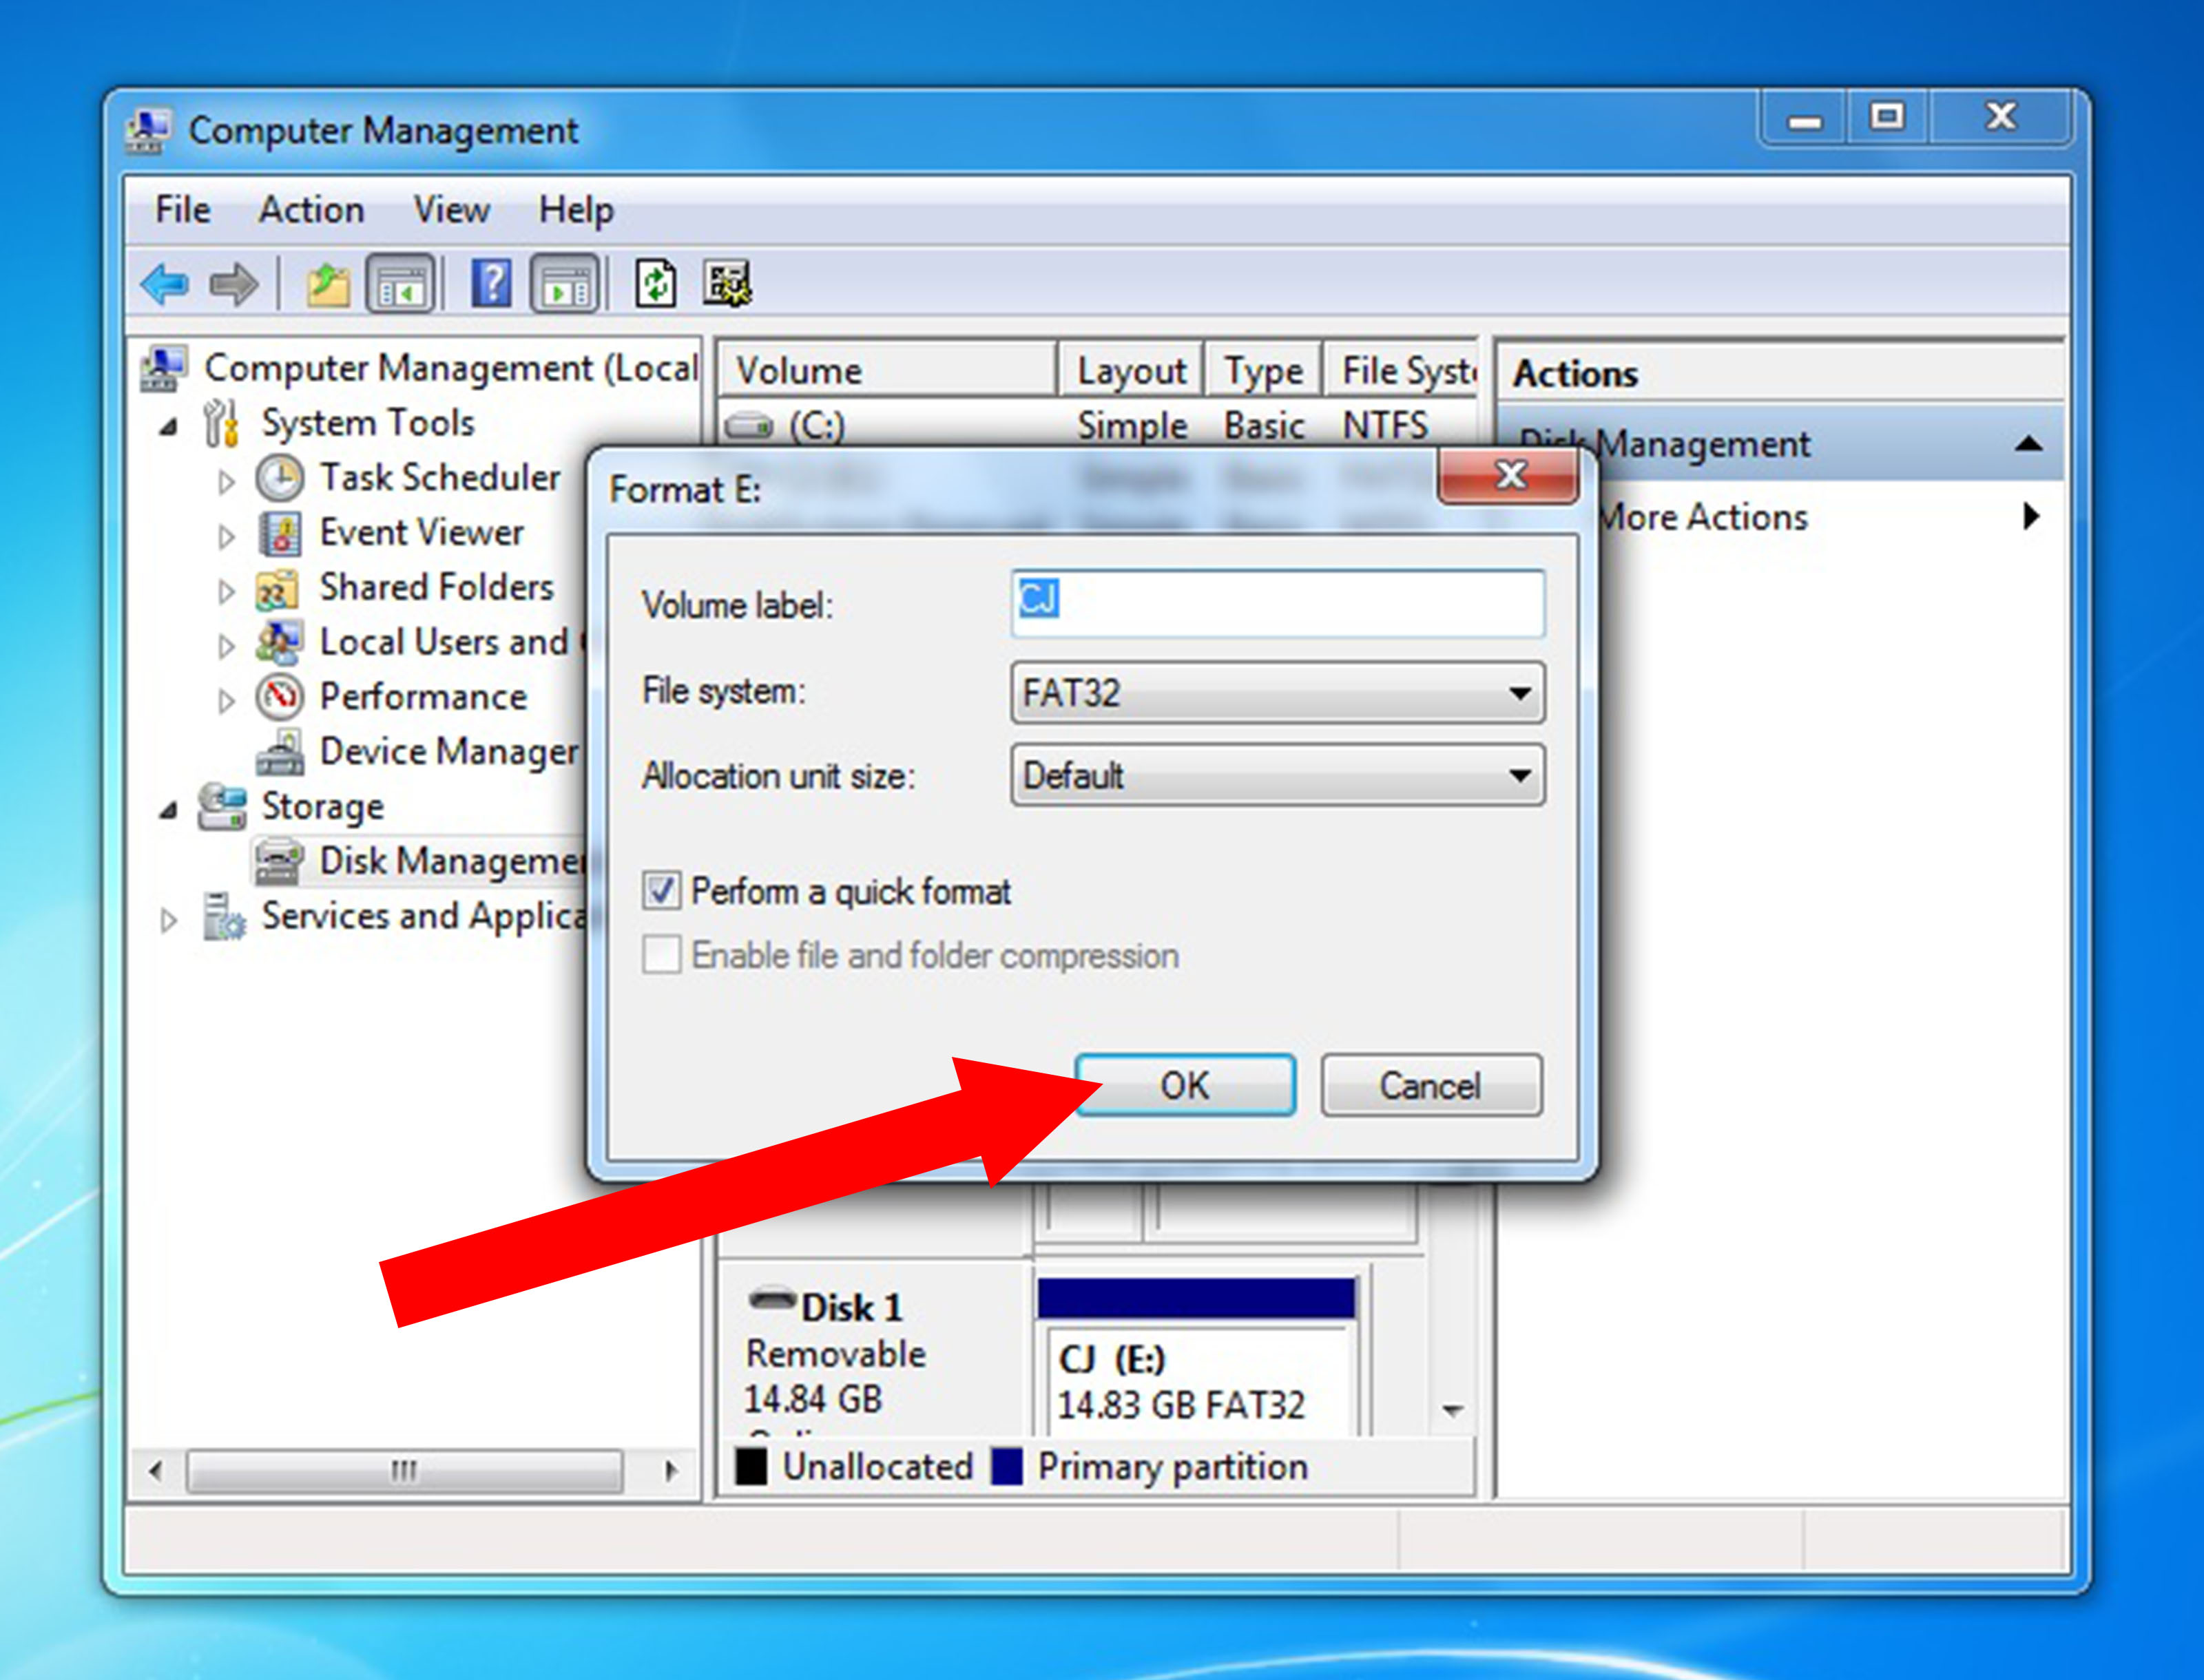Viewport: 2204px width, 1680px height.
Task: Uncheck Perform a quick format
Action: tap(661, 890)
